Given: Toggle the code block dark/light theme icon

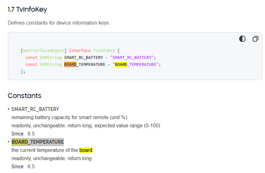Looking at the screenshot, I should (242, 39).
